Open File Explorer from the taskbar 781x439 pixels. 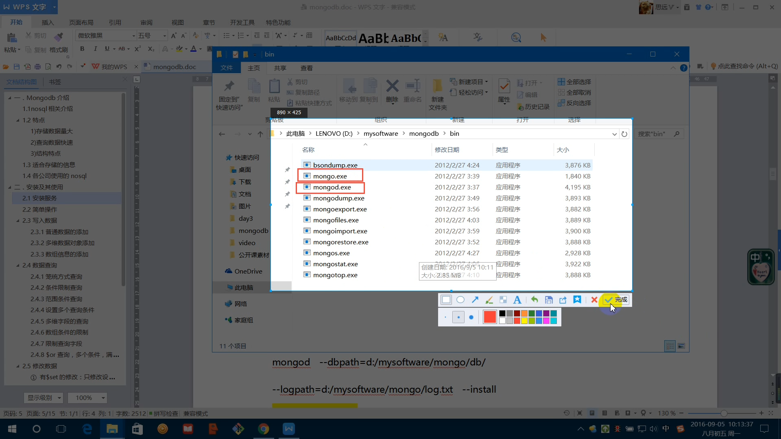tap(112, 429)
